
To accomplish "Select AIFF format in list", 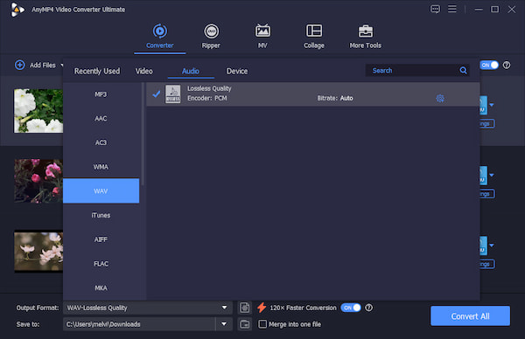I will [101, 239].
